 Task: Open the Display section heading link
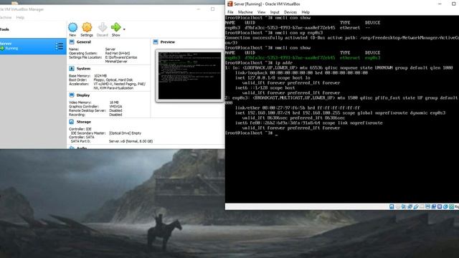click(x=83, y=95)
